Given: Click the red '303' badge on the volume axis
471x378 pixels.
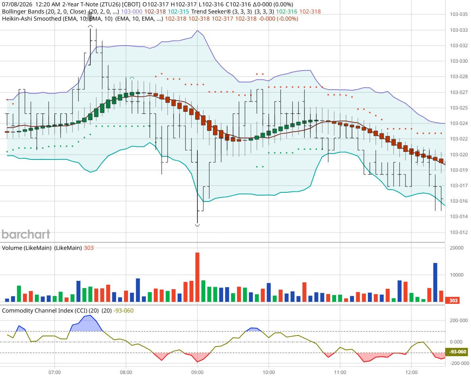Looking at the screenshot, I should pyautogui.click(x=453, y=301).
